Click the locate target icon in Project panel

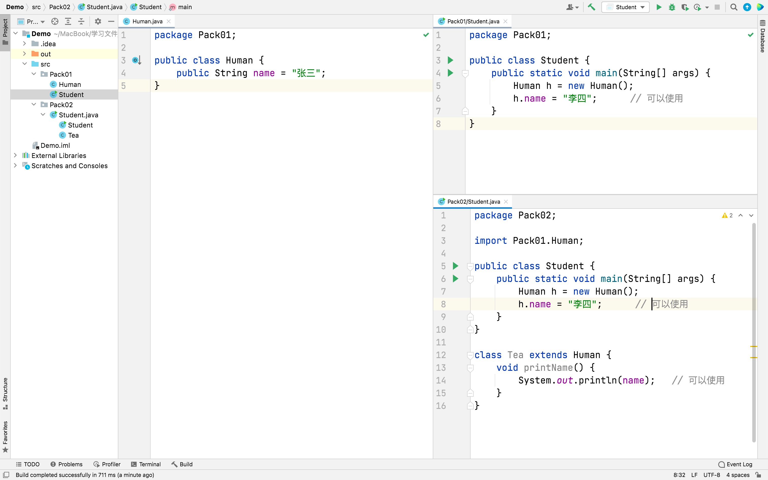55,21
